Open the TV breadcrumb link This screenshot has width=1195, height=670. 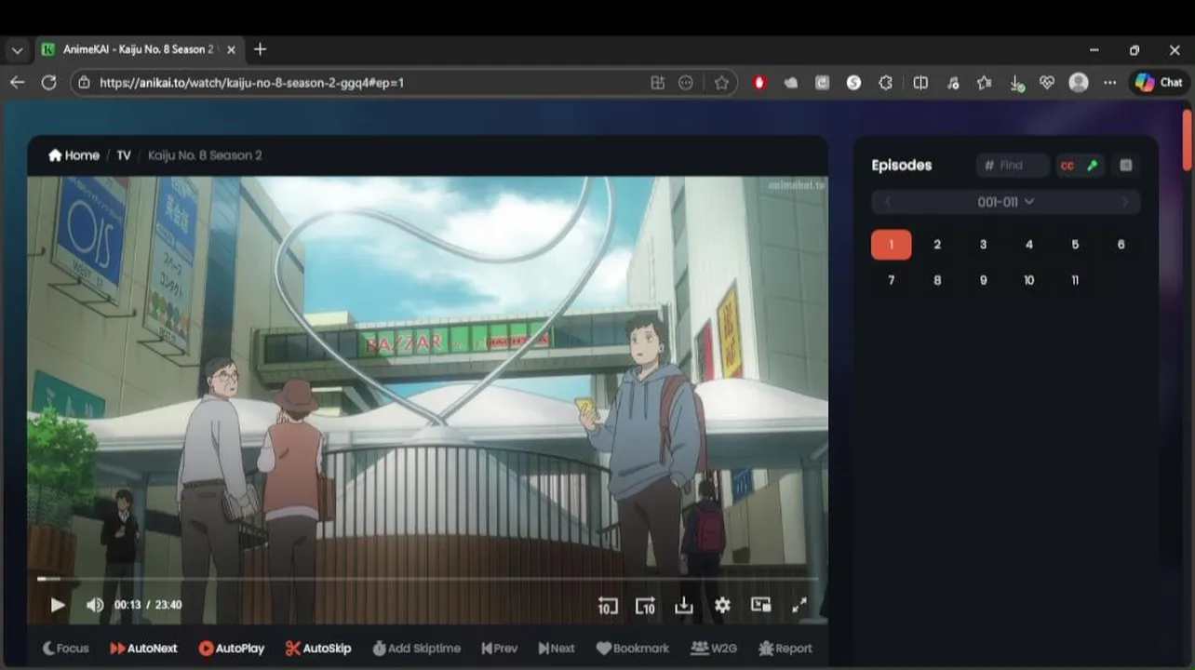click(x=124, y=155)
